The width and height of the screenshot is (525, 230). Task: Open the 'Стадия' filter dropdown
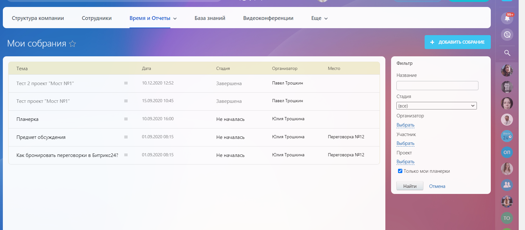coord(436,106)
